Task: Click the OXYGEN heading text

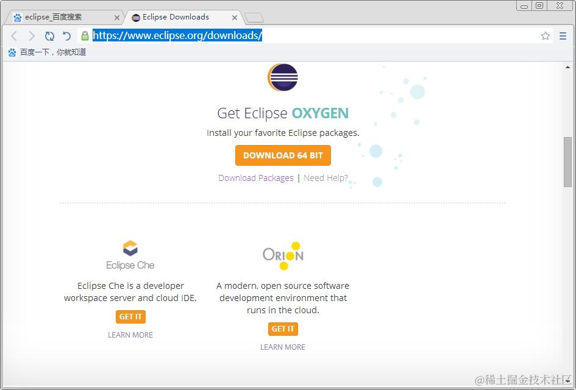Action: (321, 113)
